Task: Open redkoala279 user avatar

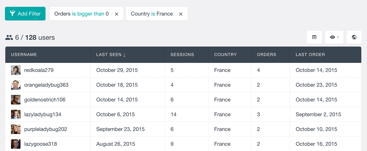Action: click(16, 70)
